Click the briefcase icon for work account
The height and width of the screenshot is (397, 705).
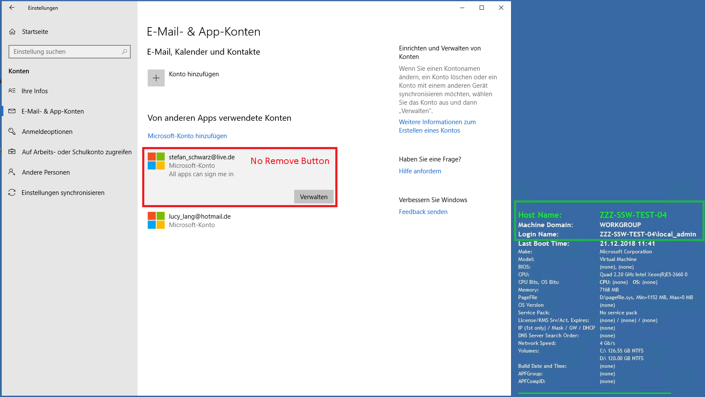coord(12,152)
